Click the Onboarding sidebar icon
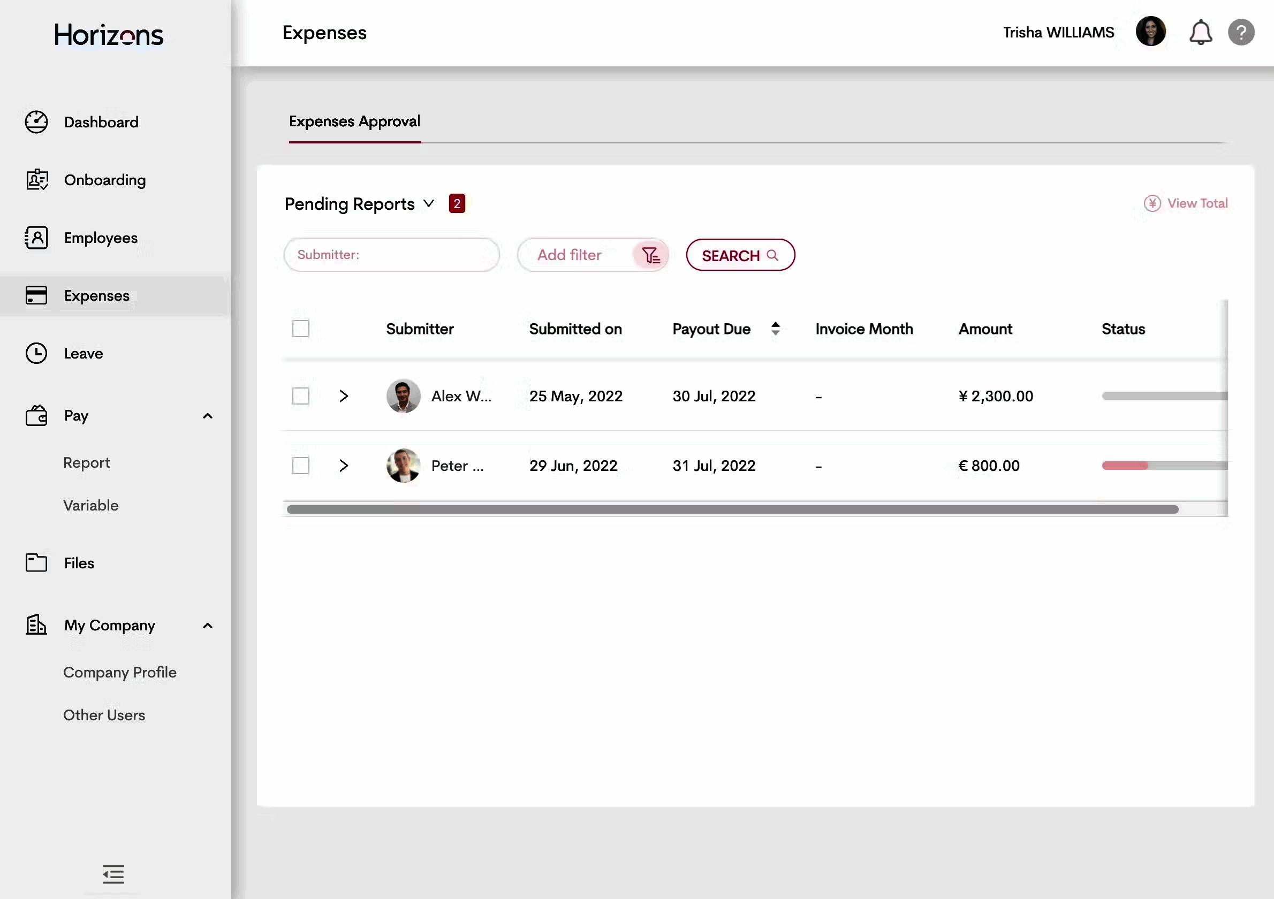Image resolution: width=1274 pixels, height=899 pixels. pyautogui.click(x=36, y=180)
